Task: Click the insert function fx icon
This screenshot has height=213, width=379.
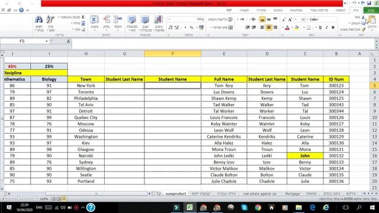Action: 69,41
